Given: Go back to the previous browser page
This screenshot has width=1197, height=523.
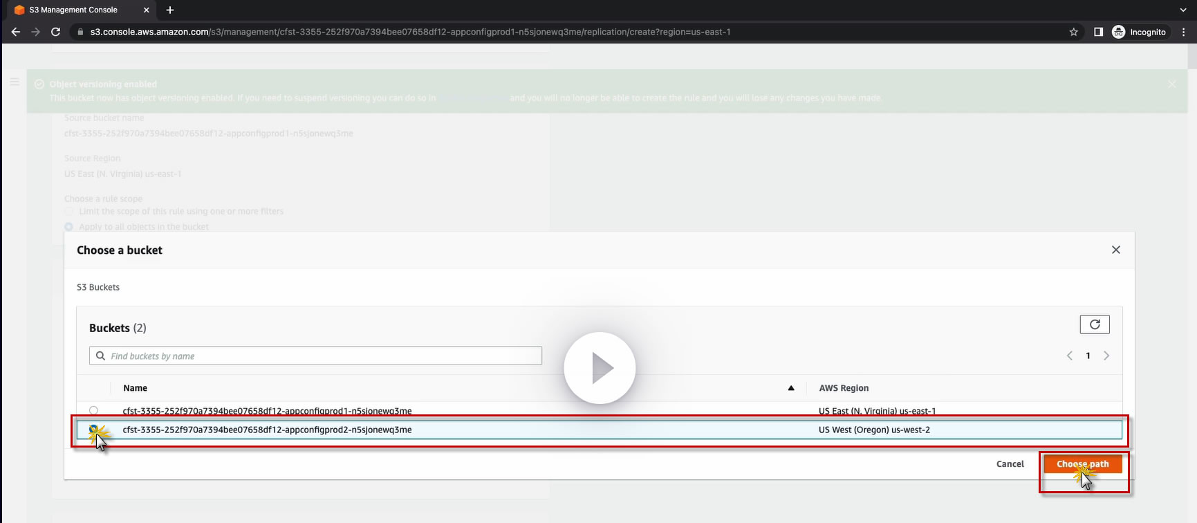Looking at the screenshot, I should 16,32.
